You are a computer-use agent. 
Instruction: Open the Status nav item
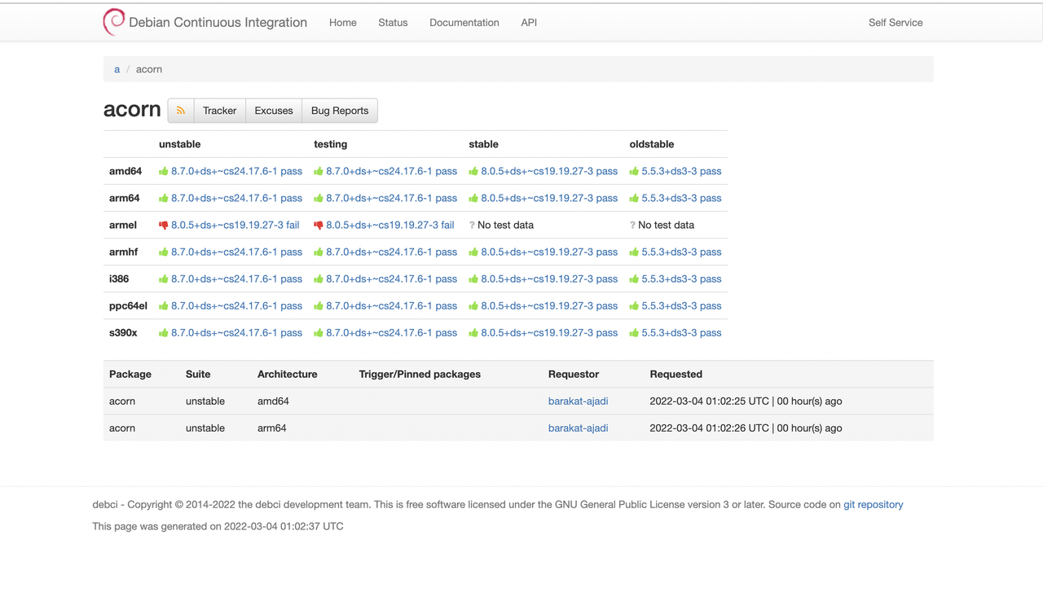click(x=393, y=23)
